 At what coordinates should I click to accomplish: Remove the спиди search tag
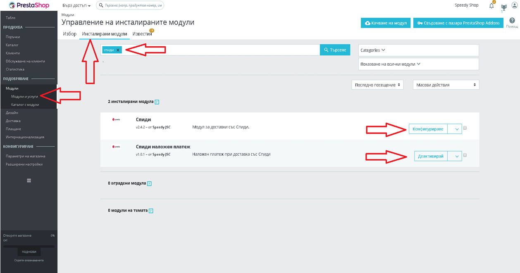click(x=118, y=50)
